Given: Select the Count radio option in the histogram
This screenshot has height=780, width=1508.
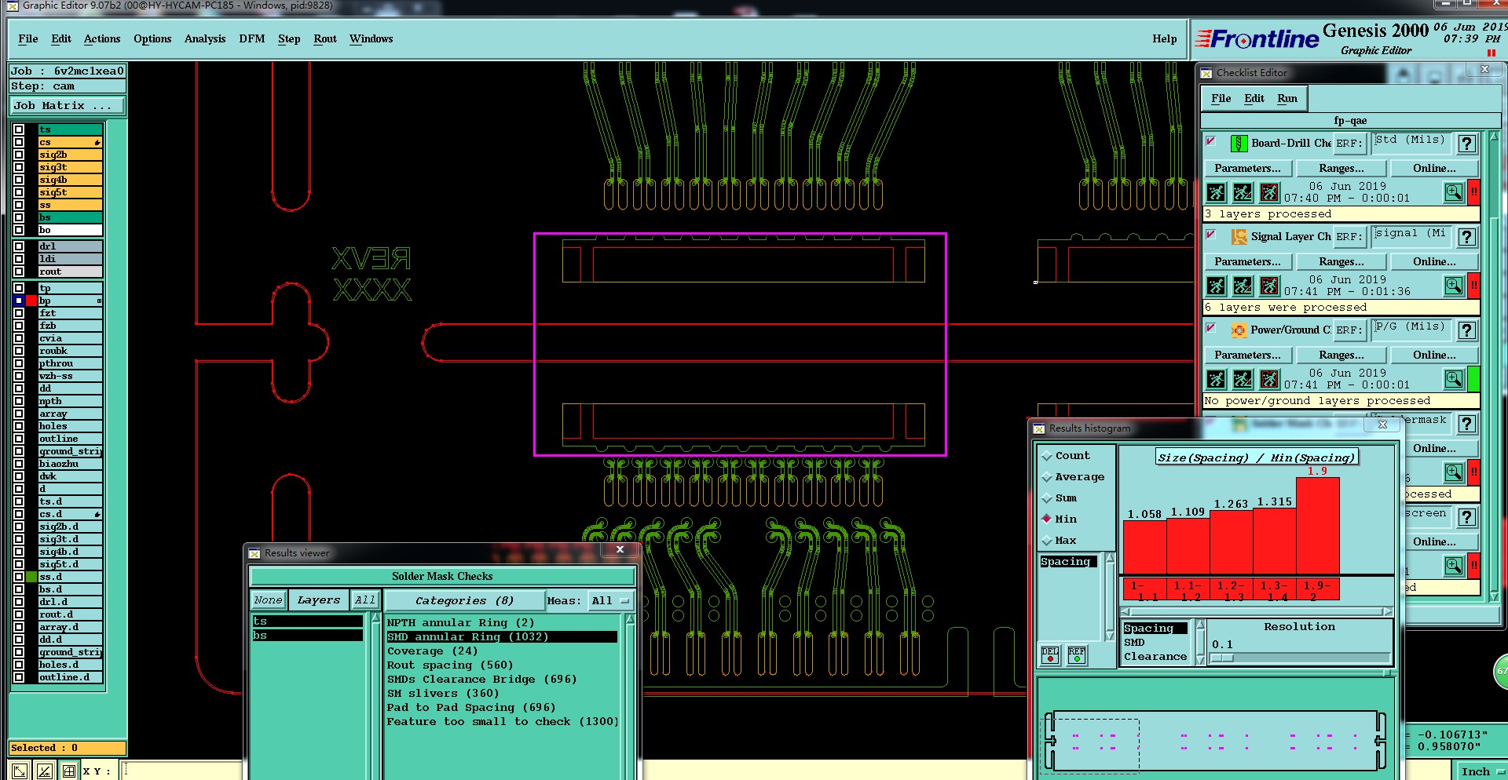Looking at the screenshot, I should pos(1047,456).
